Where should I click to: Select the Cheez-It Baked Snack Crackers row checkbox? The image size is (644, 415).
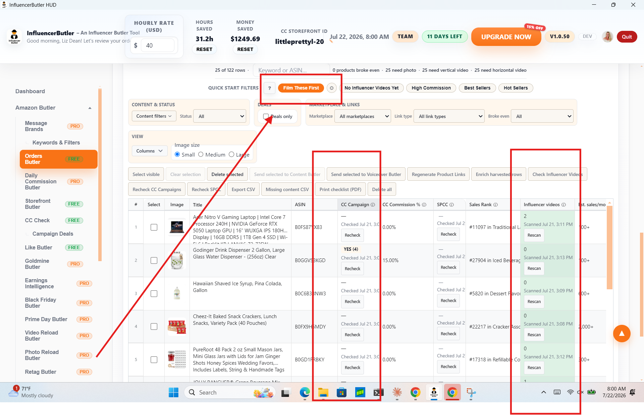tap(154, 327)
